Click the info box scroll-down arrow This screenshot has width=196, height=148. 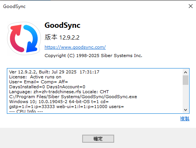coord(185,110)
